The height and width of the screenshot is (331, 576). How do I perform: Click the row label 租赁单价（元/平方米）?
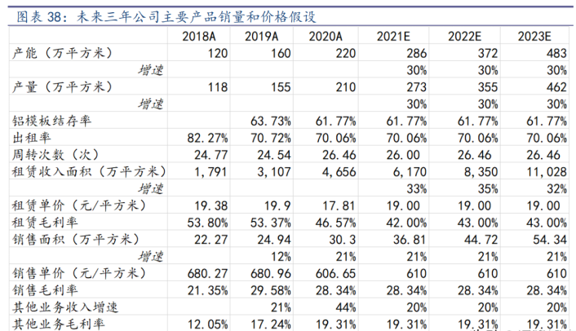coord(80,205)
